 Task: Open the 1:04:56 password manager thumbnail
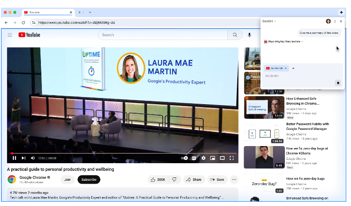pos(264,134)
